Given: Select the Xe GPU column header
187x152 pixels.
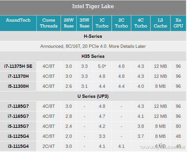Looking at the screenshot, I should [178, 23].
